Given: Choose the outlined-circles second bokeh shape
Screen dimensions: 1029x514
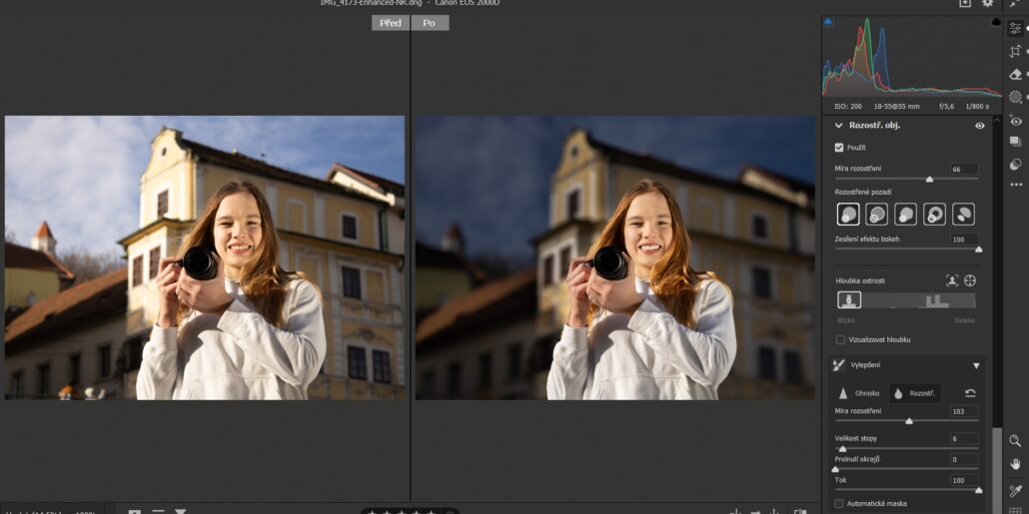Looking at the screenshot, I should (877, 214).
